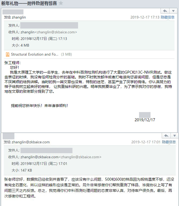Click 发给 zhanglin@zkbaice.com in second email

pyautogui.click(x=27, y=142)
